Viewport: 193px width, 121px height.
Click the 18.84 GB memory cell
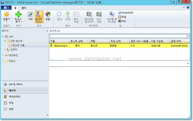pyautogui.click(x=155, y=46)
